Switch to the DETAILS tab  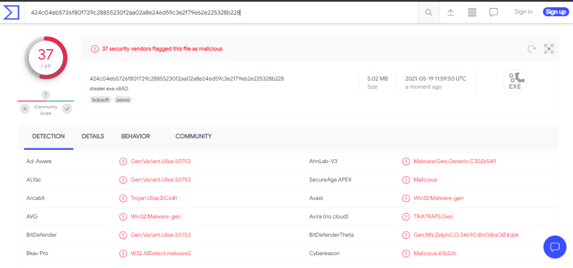(x=93, y=136)
